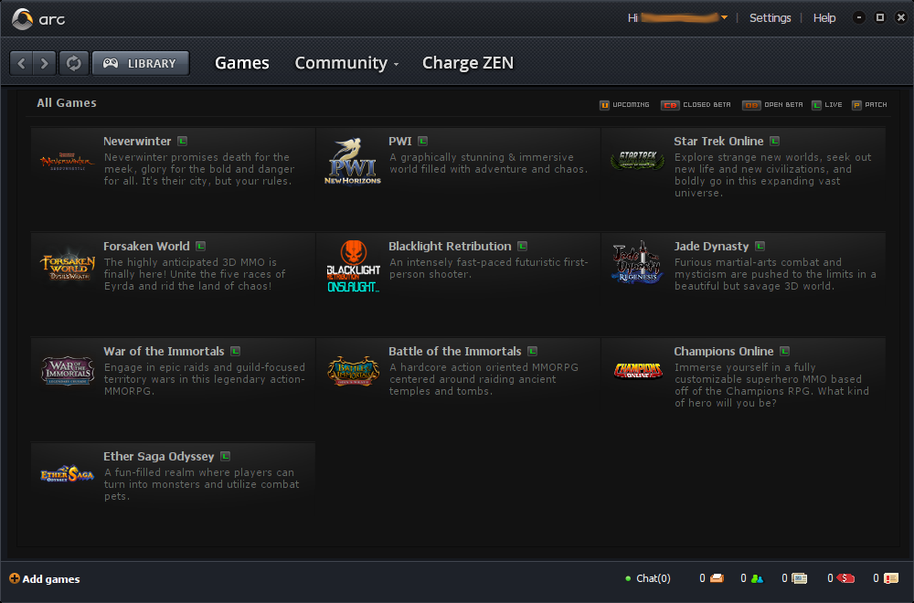This screenshot has height=603, width=914.
Task: Click the Forsaken World logo
Action: click(68, 268)
